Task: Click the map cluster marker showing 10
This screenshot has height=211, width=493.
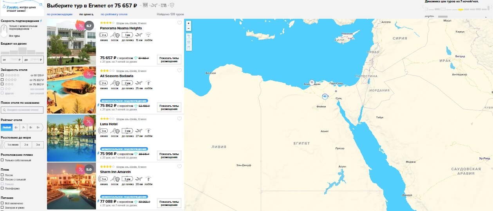Action: (x=312, y=82)
